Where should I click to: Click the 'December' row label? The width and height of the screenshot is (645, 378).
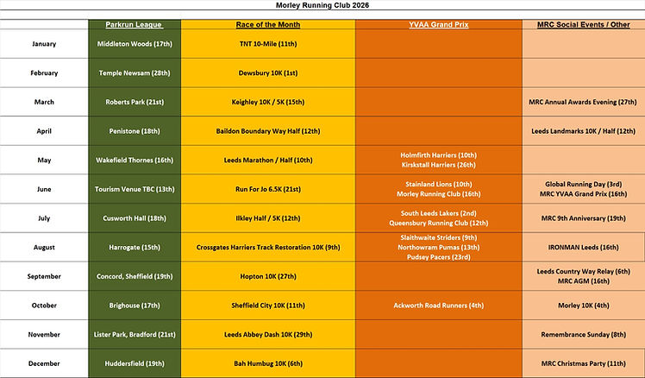(44, 363)
